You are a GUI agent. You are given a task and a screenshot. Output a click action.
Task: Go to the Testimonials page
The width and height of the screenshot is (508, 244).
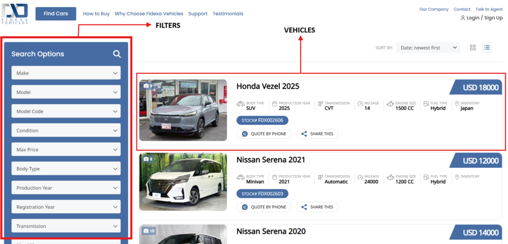(228, 14)
